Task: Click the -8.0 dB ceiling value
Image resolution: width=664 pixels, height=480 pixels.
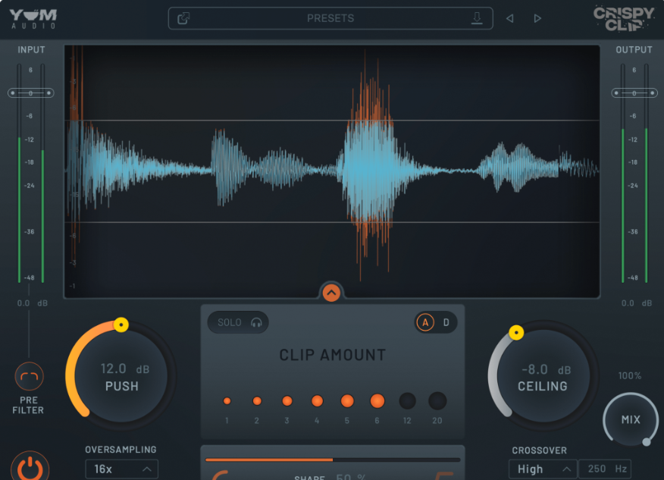Action: click(547, 369)
